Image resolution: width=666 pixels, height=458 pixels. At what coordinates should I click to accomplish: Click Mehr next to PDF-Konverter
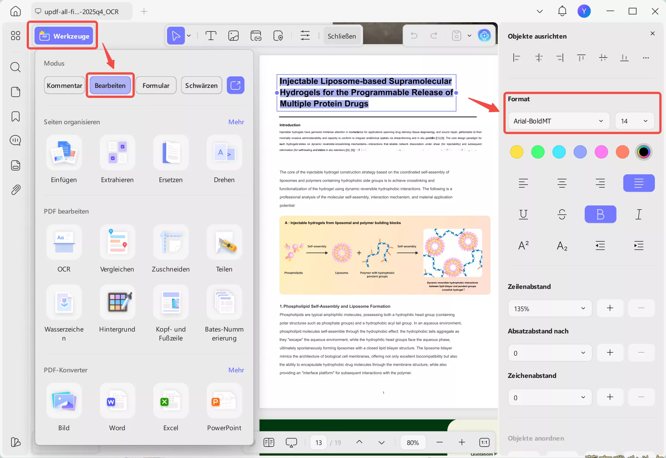pos(236,370)
